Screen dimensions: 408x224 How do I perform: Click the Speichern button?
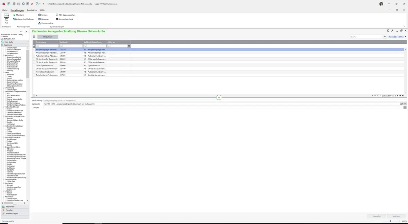pyautogui.click(x=396, y=216)
